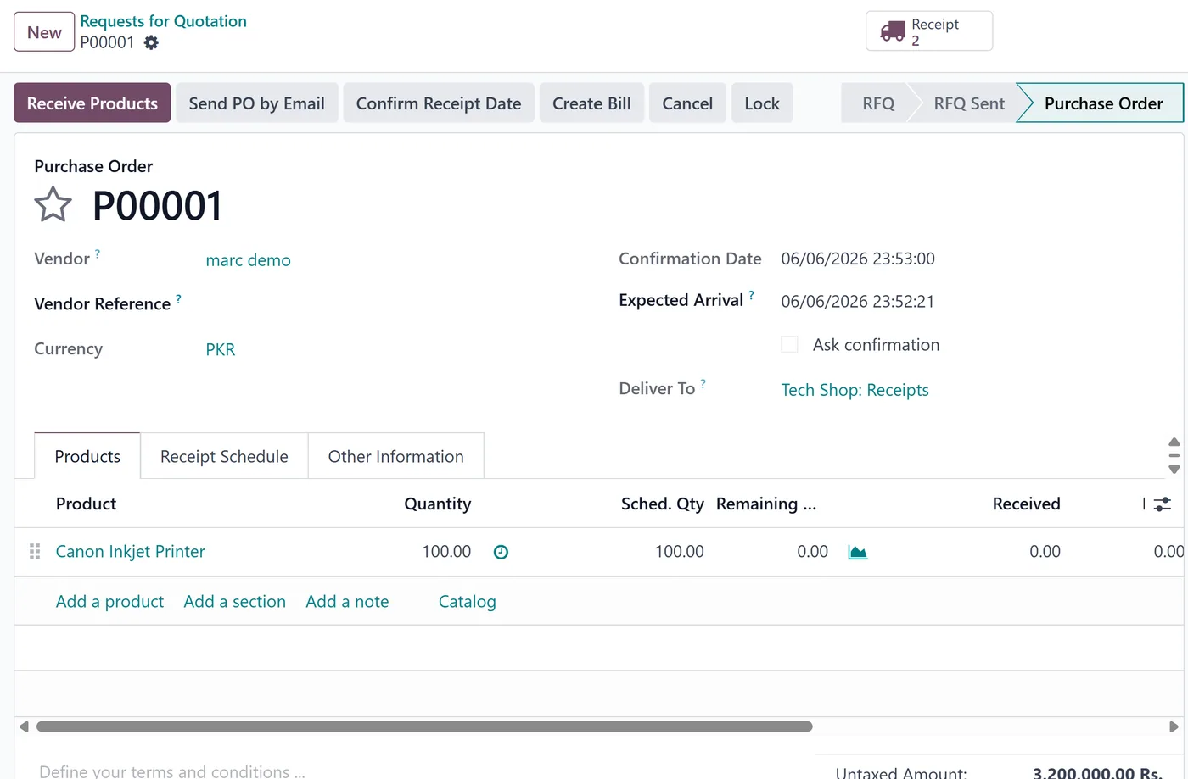
Task: Click the Lock button
Action: tap(762, 103)
